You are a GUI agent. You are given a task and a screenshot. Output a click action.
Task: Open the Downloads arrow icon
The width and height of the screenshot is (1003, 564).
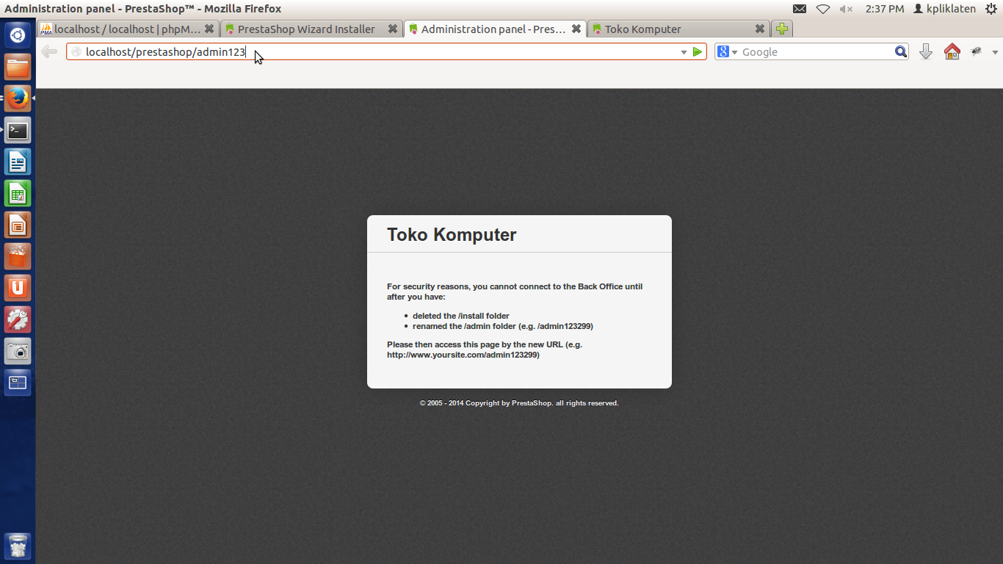click(x=926, y=51)
